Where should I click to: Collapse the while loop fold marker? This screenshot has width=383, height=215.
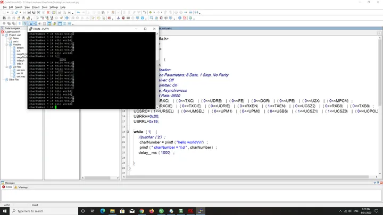coord(128,132)
